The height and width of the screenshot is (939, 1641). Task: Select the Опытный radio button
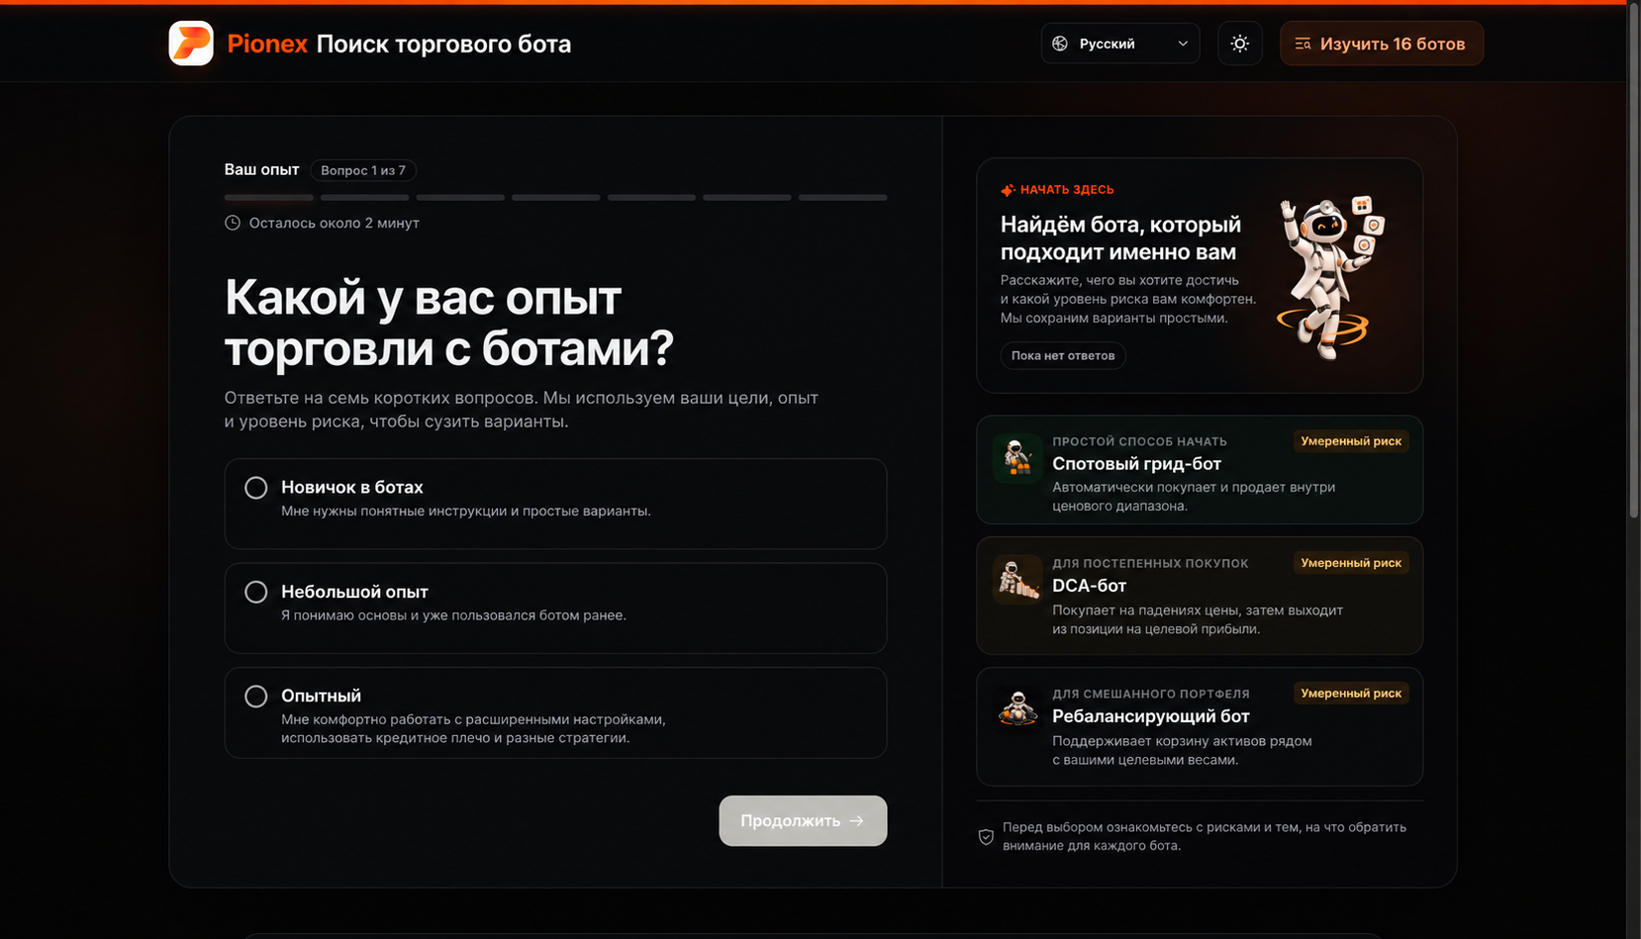256,697
